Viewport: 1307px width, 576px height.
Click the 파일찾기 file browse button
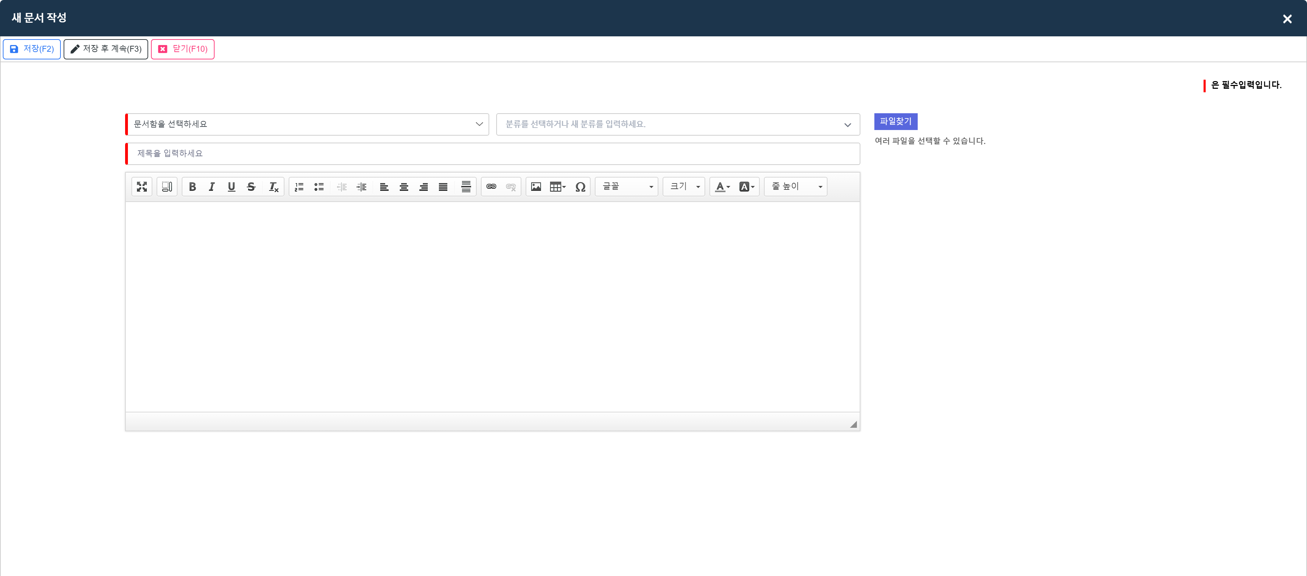896,122
